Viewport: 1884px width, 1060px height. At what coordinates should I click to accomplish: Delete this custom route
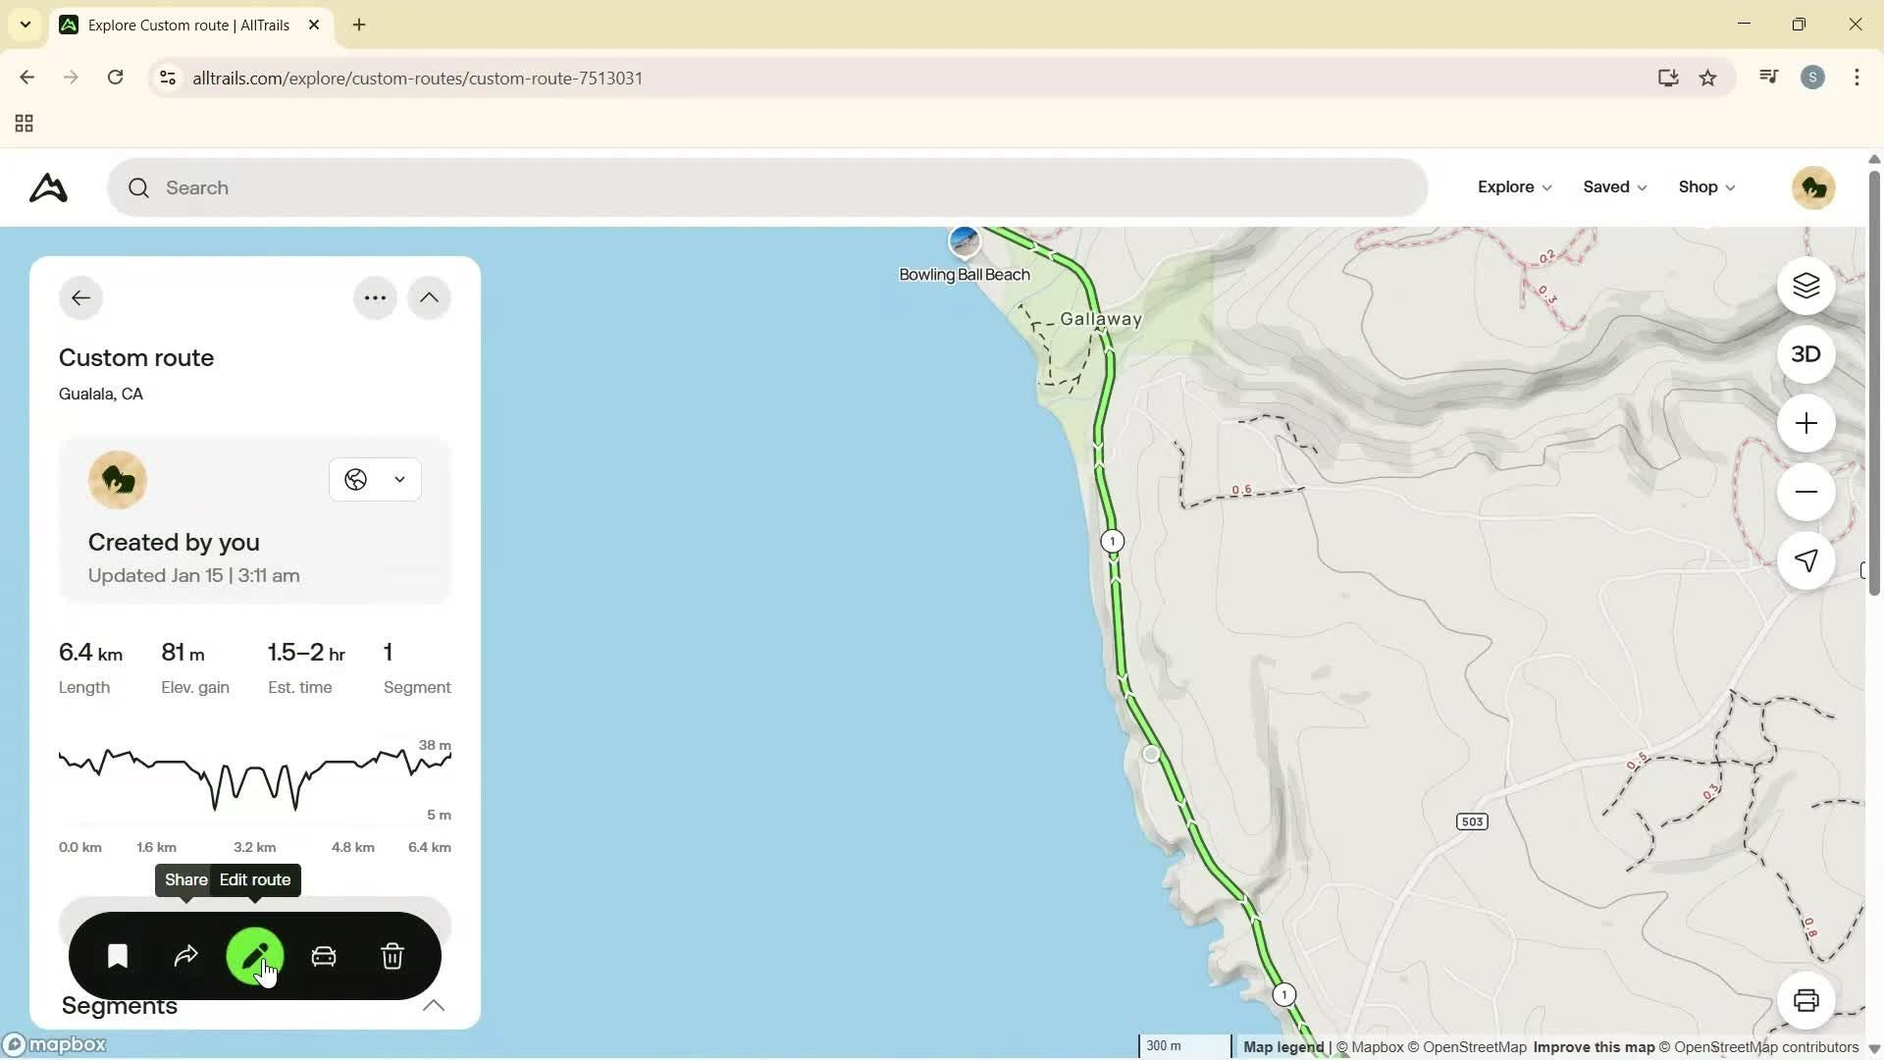(x=392, y=956)
